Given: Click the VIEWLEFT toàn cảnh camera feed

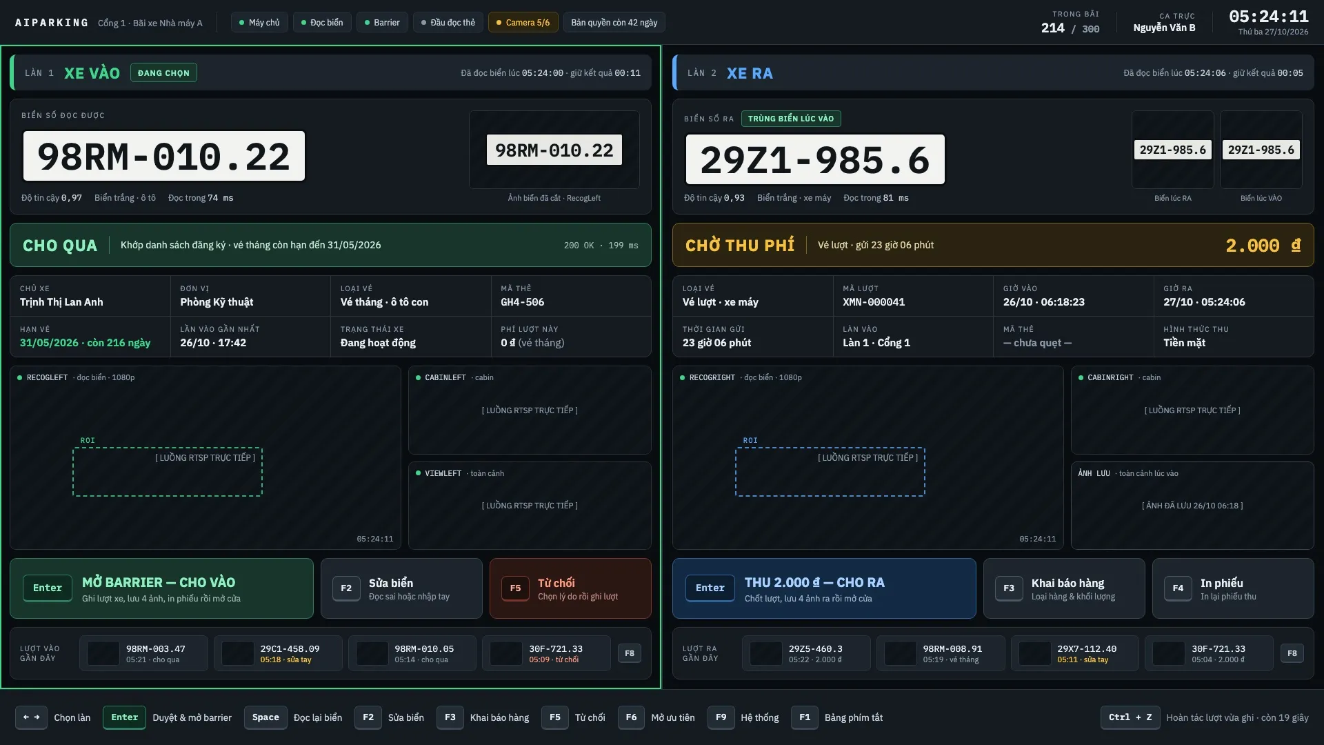Looking at the screenshot, I should (x=530, y=506).
